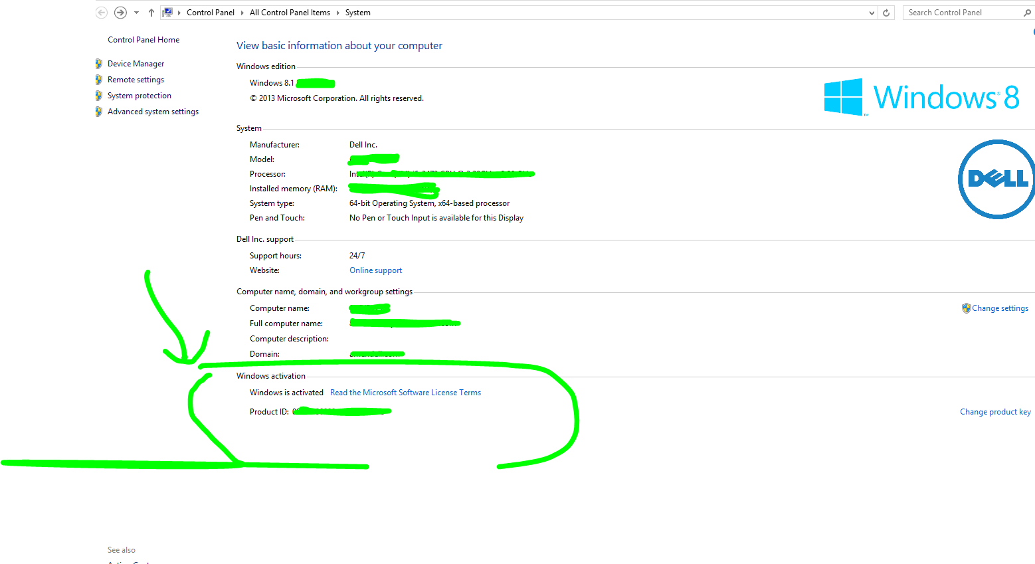Click the shield icon beside System protection
The width and height of the screenshot is (1035, 564).
coord(99,96)
